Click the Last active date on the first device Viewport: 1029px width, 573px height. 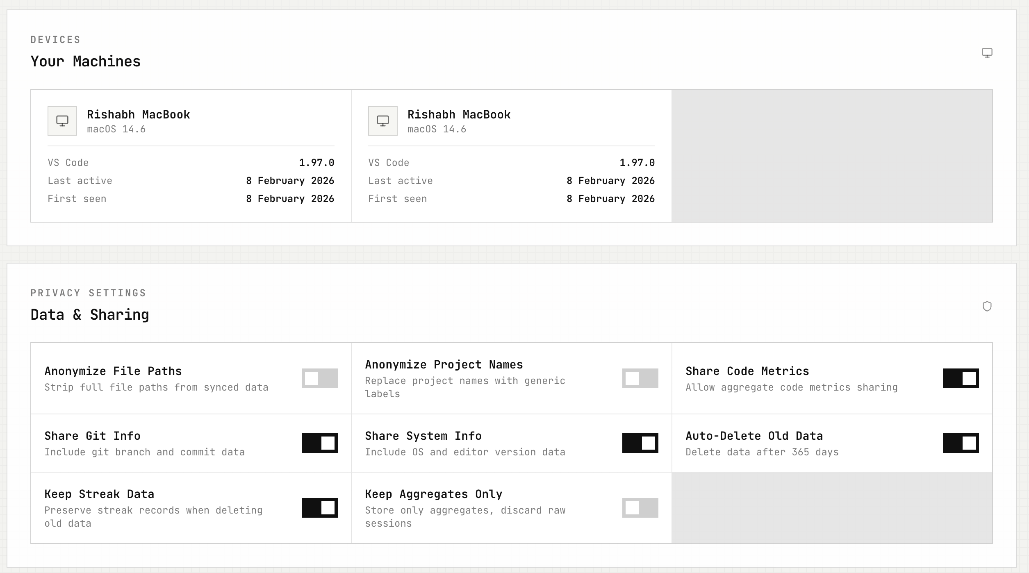pyautogui.click(x=290, y=180)
